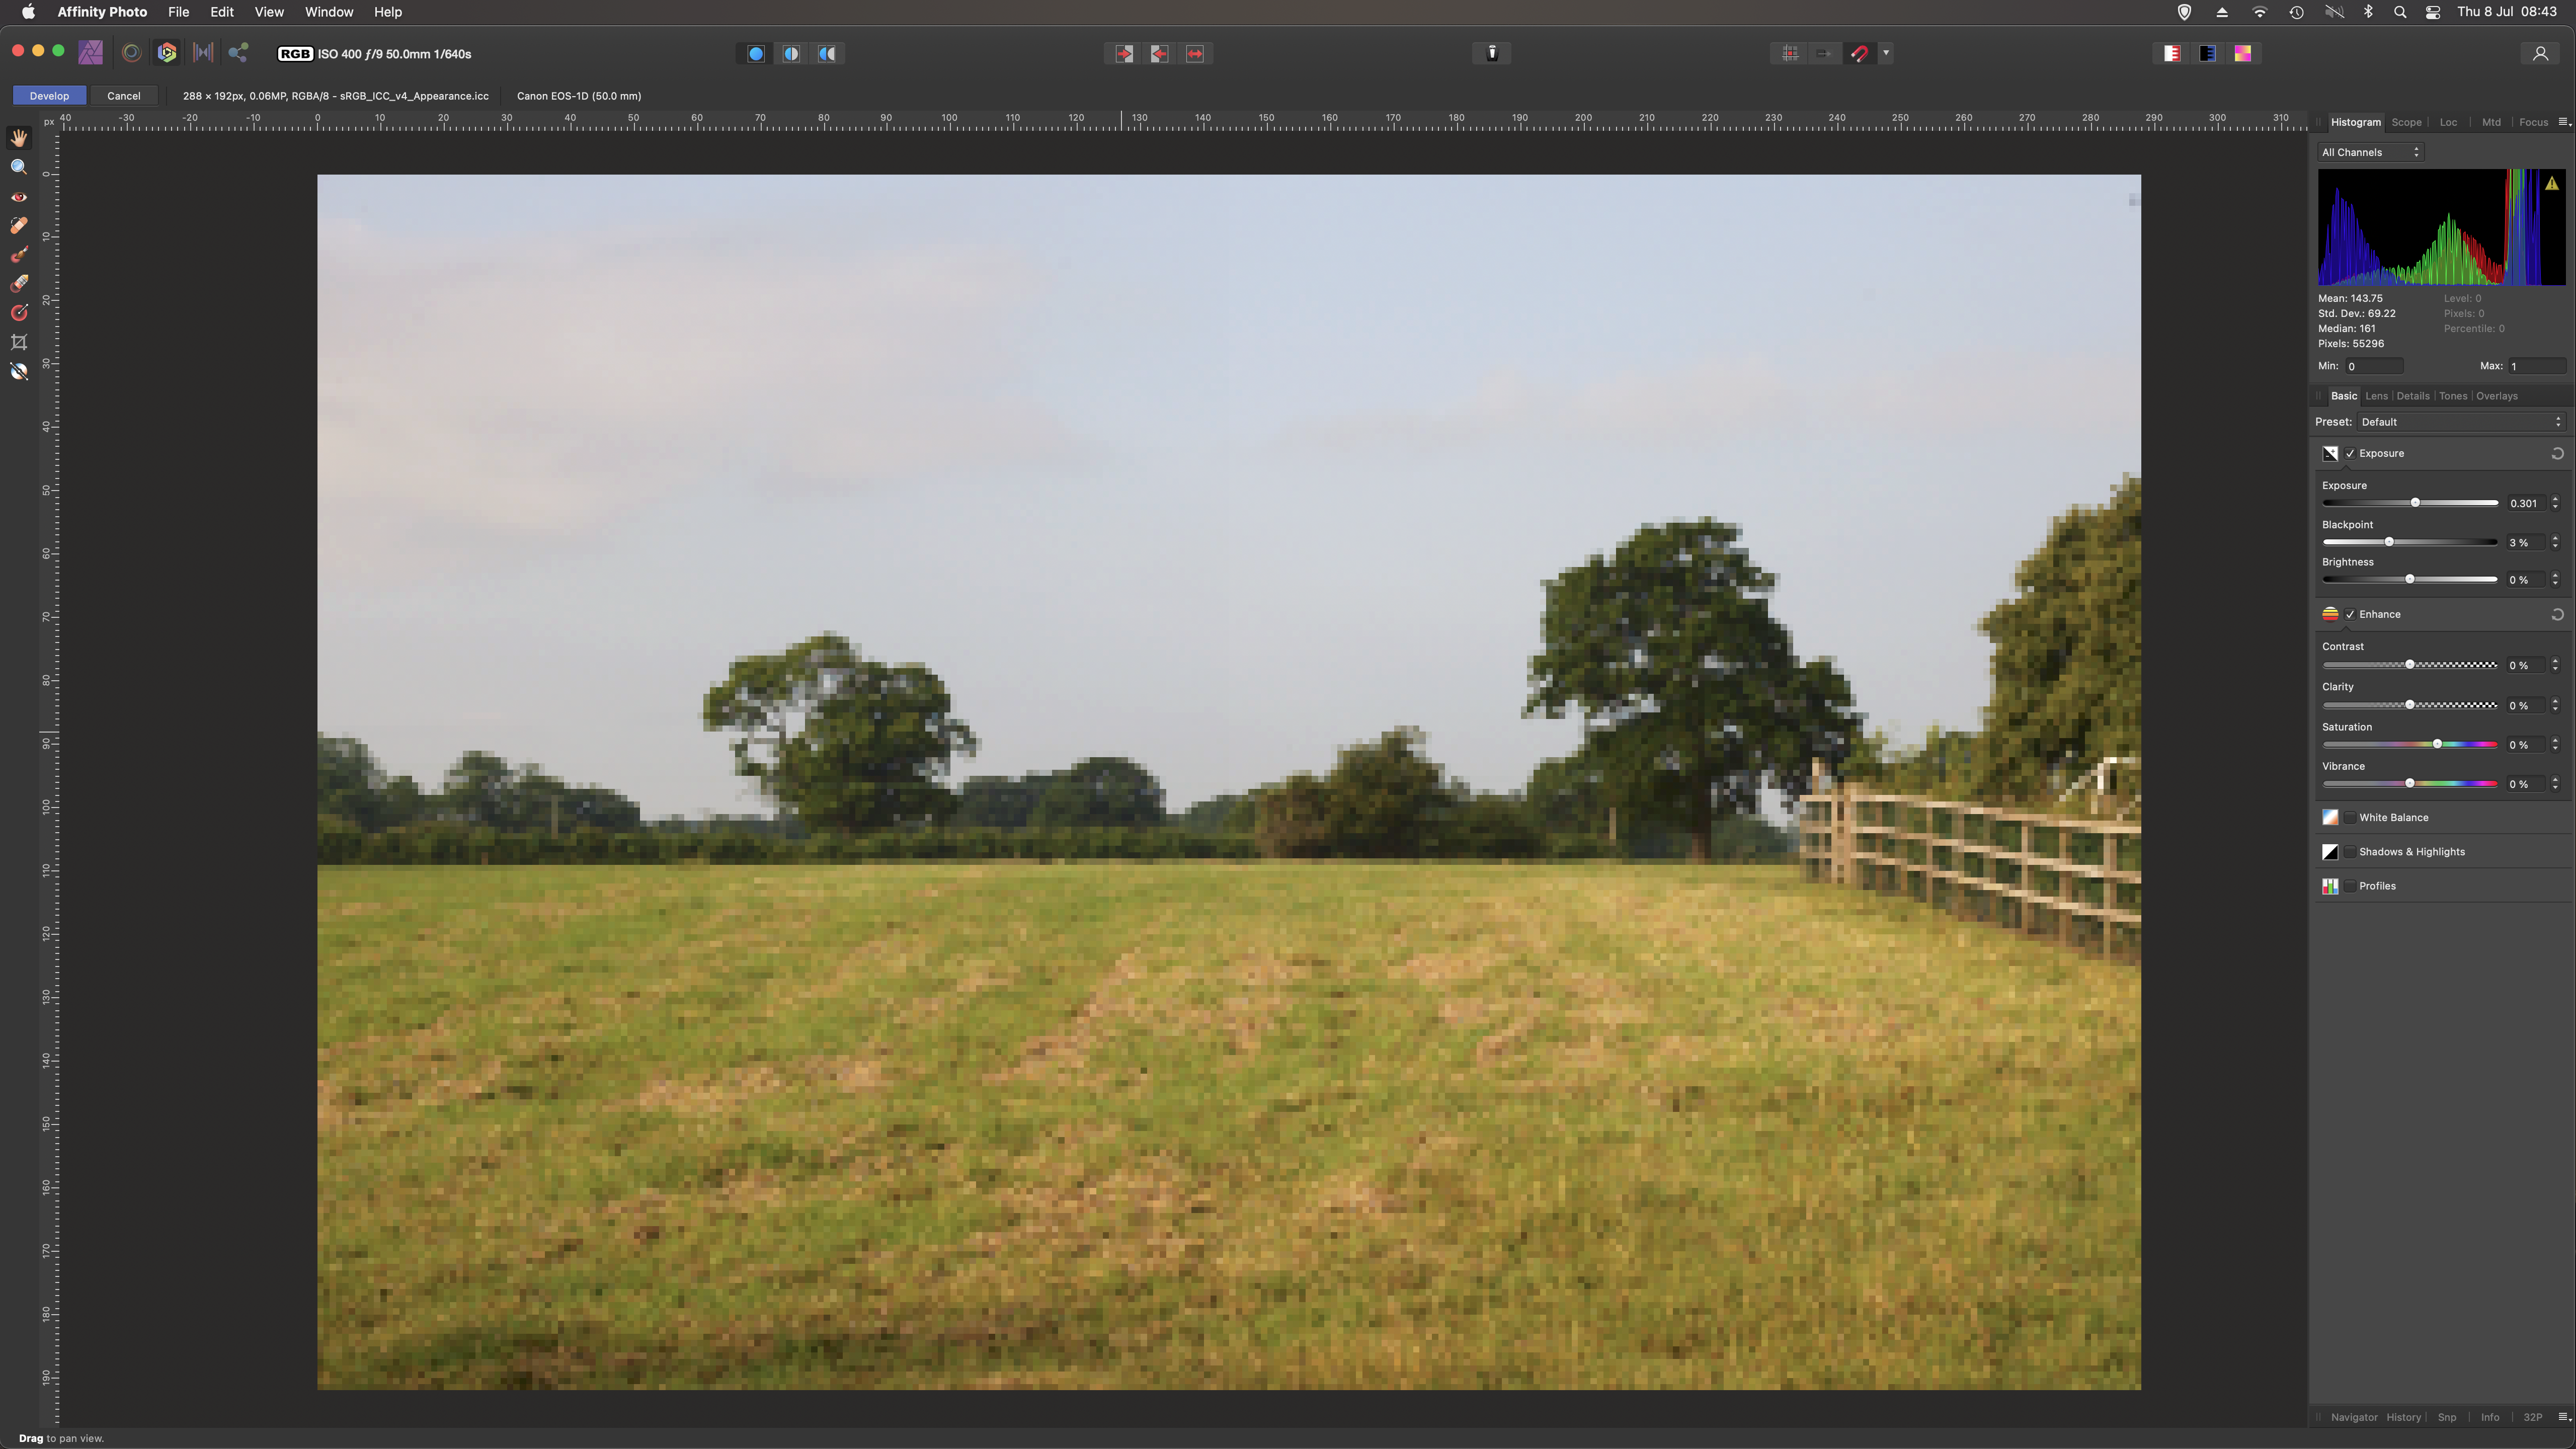2576x1449 pixels.
Task: Open the Assistant tuxedo icon
Action: 1491,53
